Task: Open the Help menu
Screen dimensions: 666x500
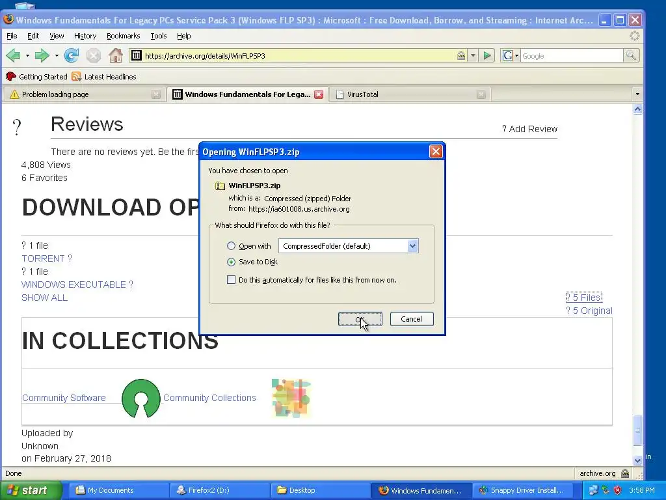Action: coord(183,36)
